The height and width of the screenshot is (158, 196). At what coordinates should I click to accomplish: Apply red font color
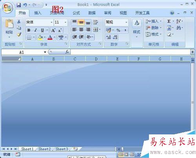(x=50, y=37)
